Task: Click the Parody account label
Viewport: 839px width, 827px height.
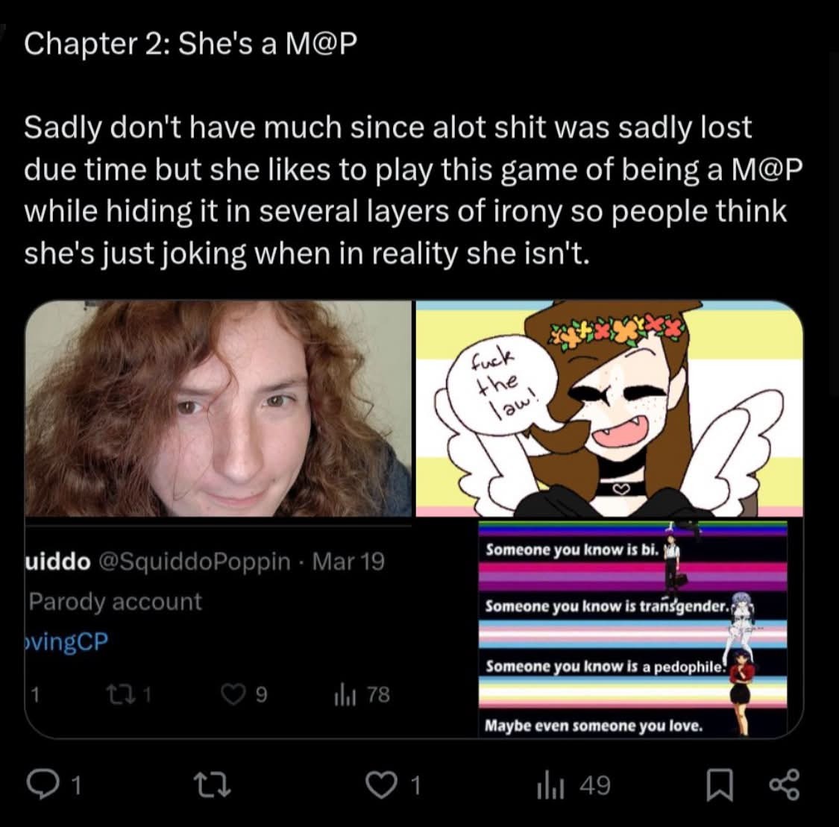Action: click(x=116, y=601)
